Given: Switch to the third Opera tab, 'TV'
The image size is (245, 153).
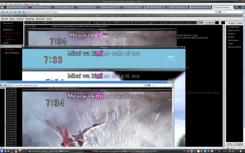Looking at the screenshot, I should pos(63,7).
